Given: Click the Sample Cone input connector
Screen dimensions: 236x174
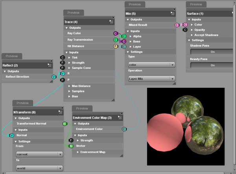Looking at the screenshot, I should pyautogui.click(x=63, y=68).
